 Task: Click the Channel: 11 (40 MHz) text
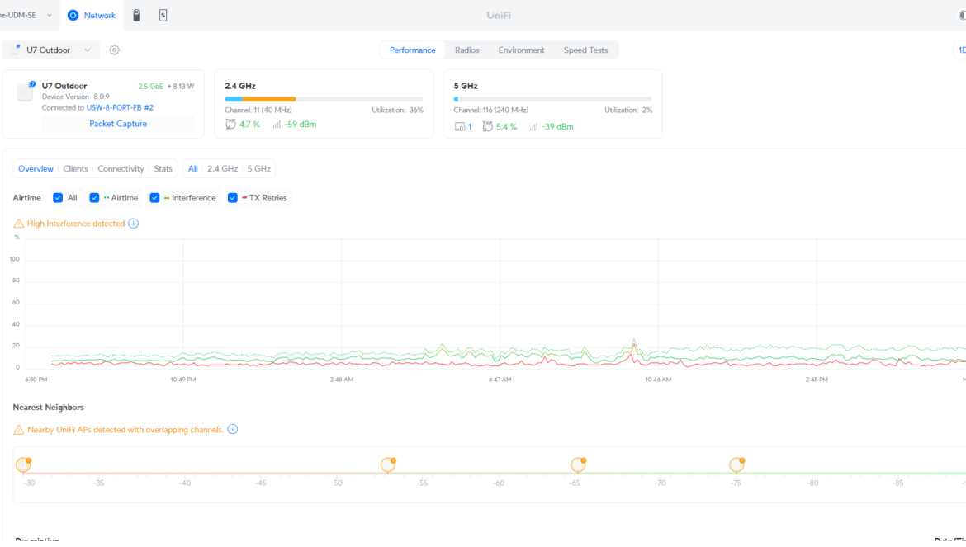258,110
